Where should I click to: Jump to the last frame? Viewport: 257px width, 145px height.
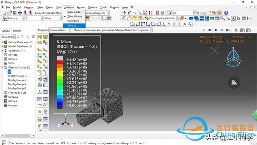pyautogui.click(x=228, y=30)
